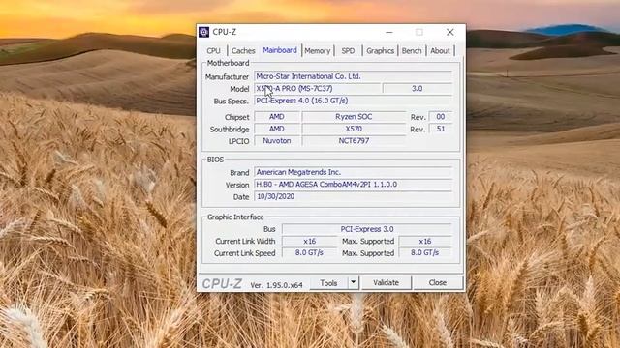Image resolution: width=620 pixels, height=348 pixels.
Task: Click the CPU-Z app icon in title bar
Action: pyautogui.click(x=204, y=32)
